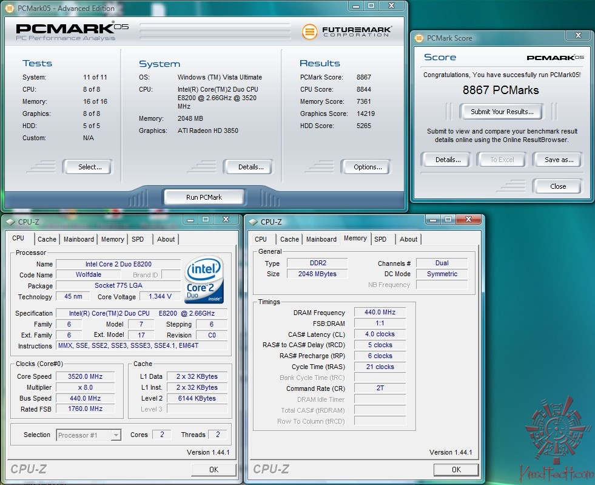Image resolution: width=595 pixels, height=485 pixels.
Task: Select About tab in right CPU-Z window
Action: (408, 239)
